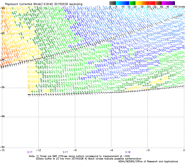
Task: Click the '-6' longitude axis label
Action: (x=111, y=150)
